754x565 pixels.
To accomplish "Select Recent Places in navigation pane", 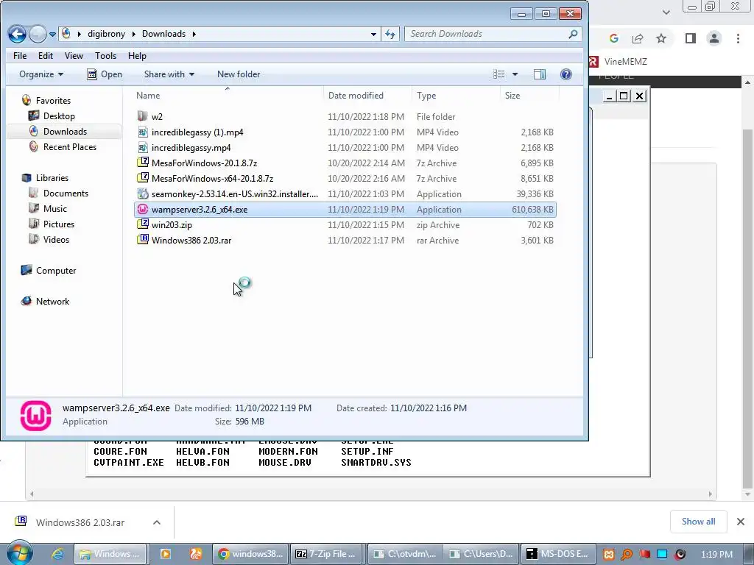I will (x=70, y=146).
